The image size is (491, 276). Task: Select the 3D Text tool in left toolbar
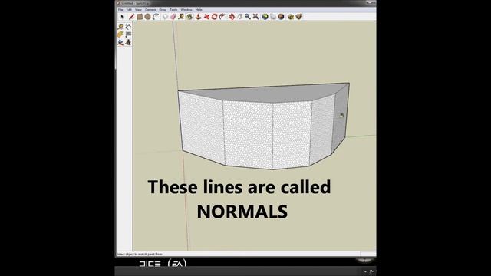coord(128,43)
